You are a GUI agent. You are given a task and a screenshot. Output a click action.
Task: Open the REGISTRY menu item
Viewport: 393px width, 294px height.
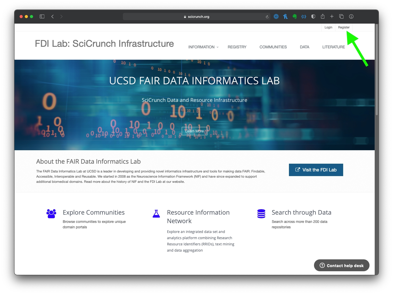click(x=237, y=47)
